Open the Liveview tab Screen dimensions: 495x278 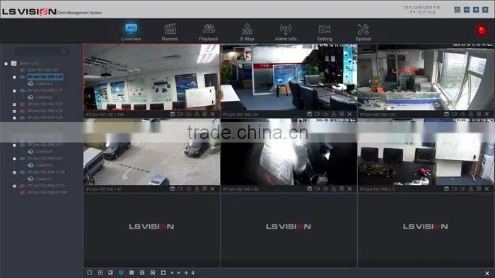tap(131, 32)
